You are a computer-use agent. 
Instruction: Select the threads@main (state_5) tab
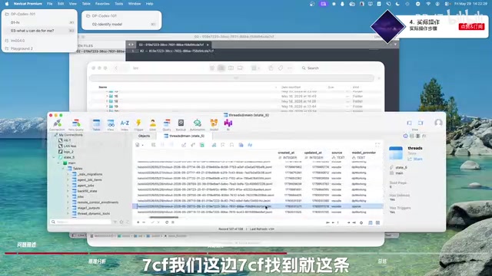184,136
